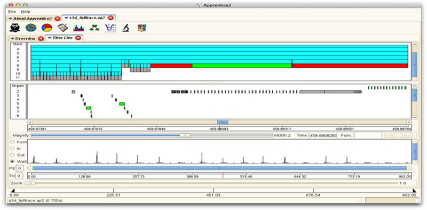Click the Zoom slider handle
This screenshot has height=210, width=427.
30,183
